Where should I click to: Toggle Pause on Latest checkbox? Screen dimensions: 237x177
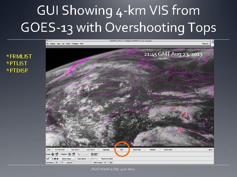coord(100,159)
